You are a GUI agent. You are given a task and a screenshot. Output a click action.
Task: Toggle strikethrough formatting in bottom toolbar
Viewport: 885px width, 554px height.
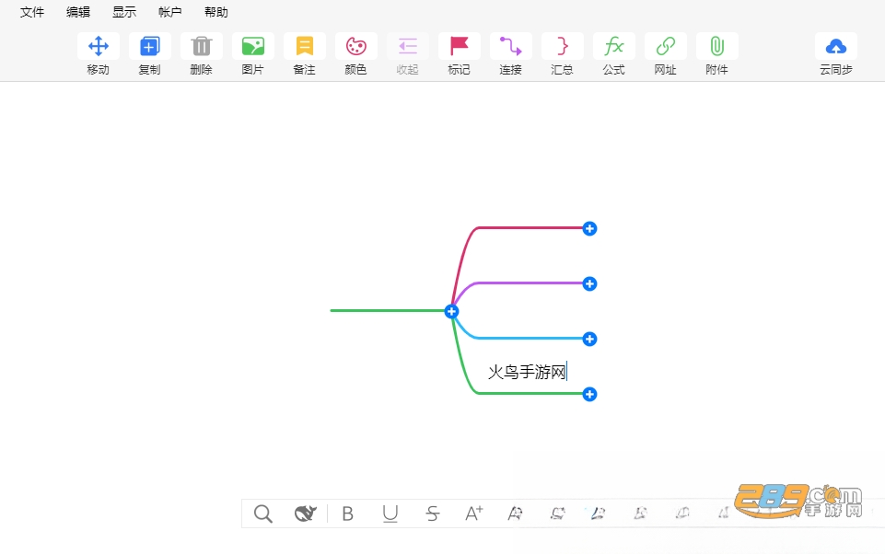[x=432, y=514]
